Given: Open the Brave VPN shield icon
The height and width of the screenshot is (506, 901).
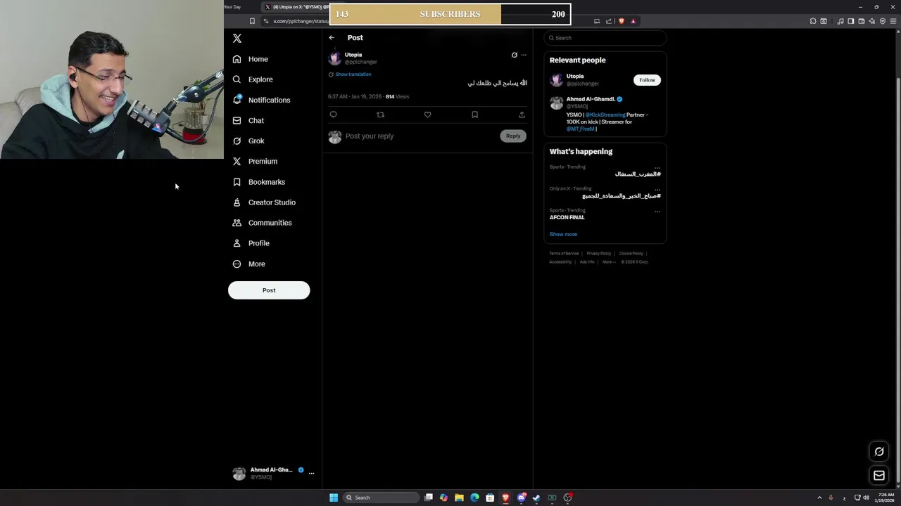Looking at the screenshot, I should click(883, 21).
